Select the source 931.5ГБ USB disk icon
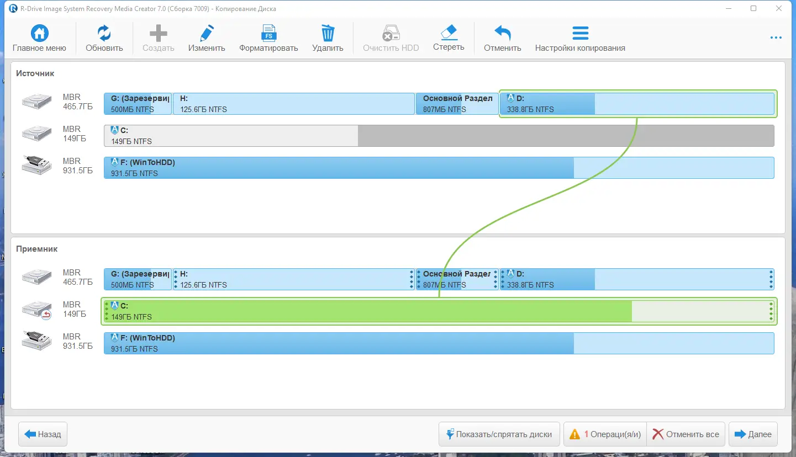The width and height of the screenshot is (796, 457). 36,166
